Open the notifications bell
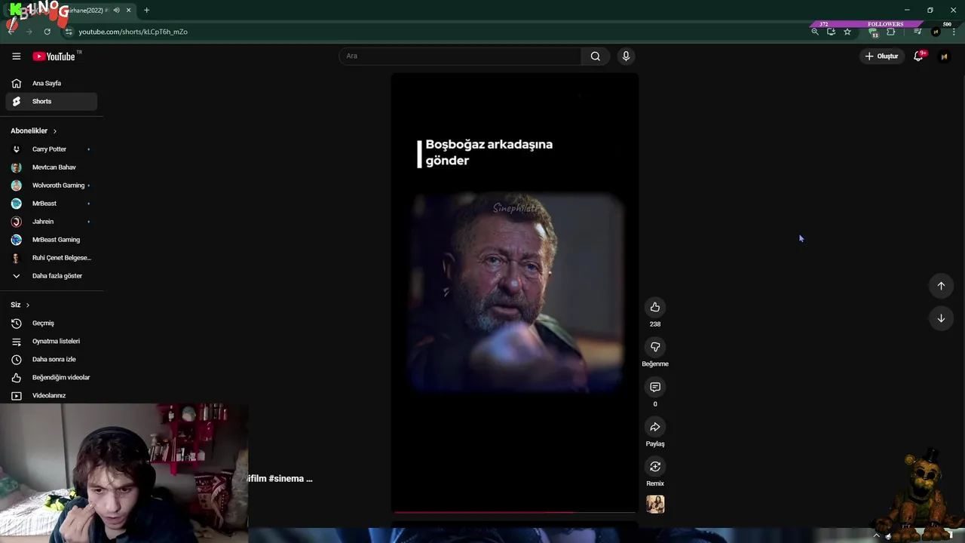This screenshot has height=543, width=965. pyautogui.click(x=918, y=57)
